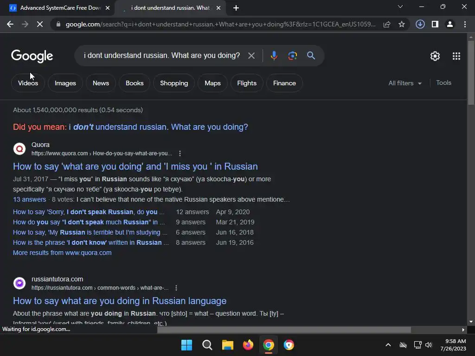Search by image with Google Lens
Viewport: 475px width, 356px height.
[x=292, y=56]
